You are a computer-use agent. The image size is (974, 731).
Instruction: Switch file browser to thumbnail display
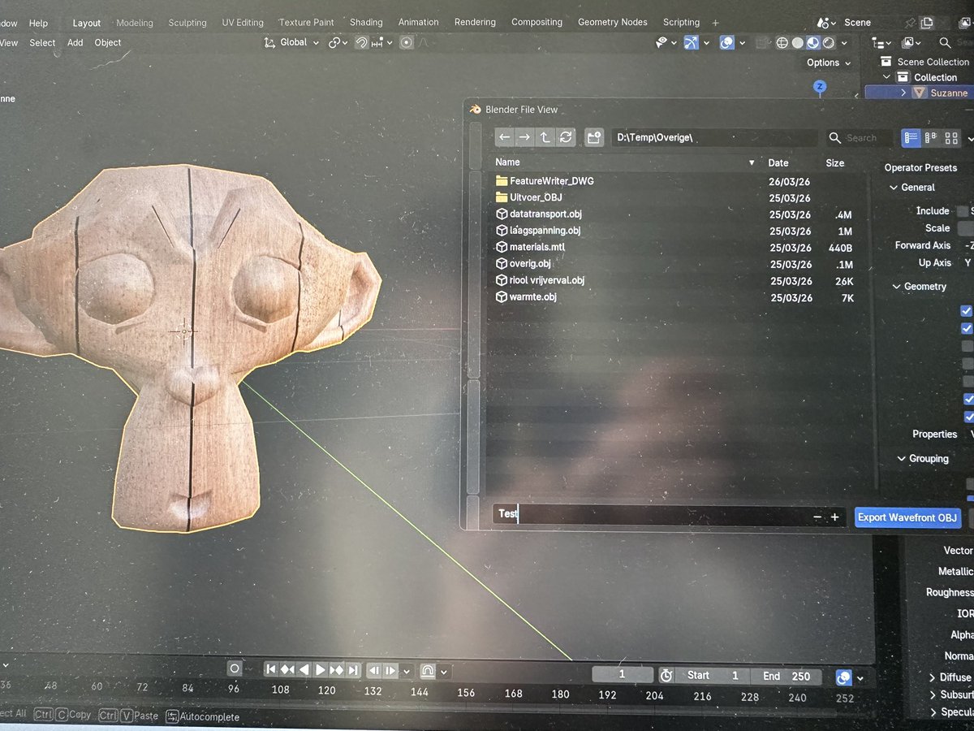(x=951, y=138)
